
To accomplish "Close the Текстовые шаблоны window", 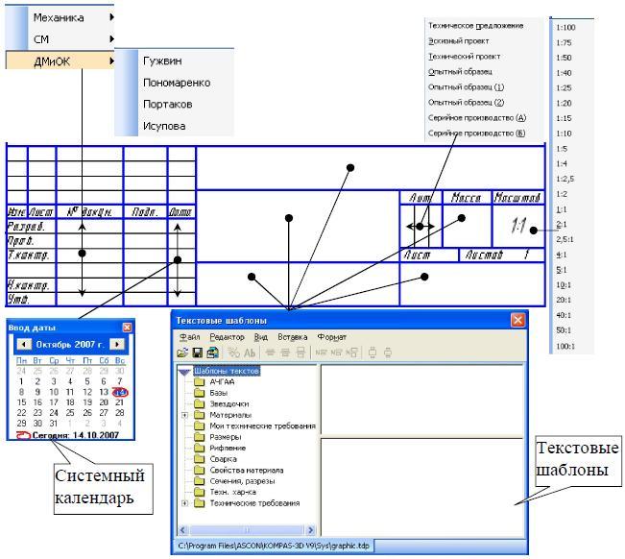I will [517, 320].
